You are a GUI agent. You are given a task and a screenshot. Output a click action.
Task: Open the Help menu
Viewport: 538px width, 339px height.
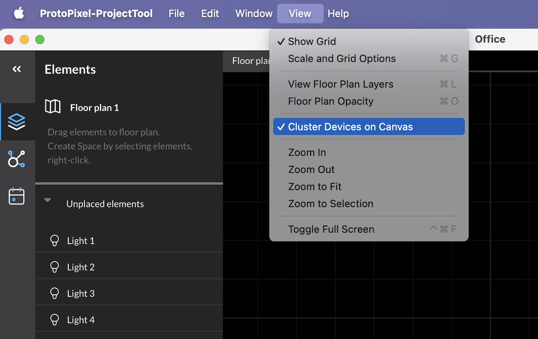point(338,13)
